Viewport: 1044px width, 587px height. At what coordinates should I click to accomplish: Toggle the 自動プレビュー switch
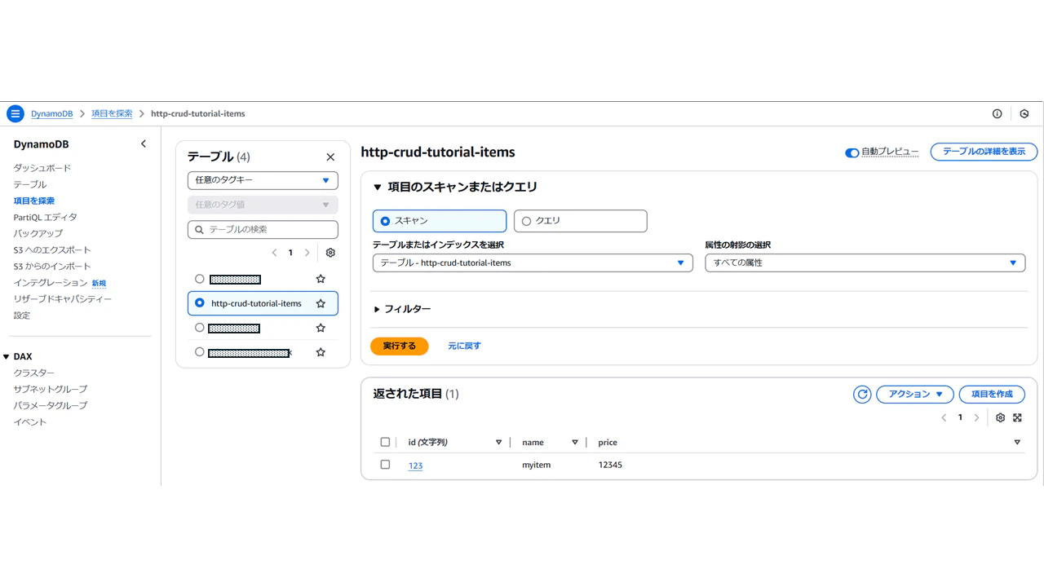(852, 152)
